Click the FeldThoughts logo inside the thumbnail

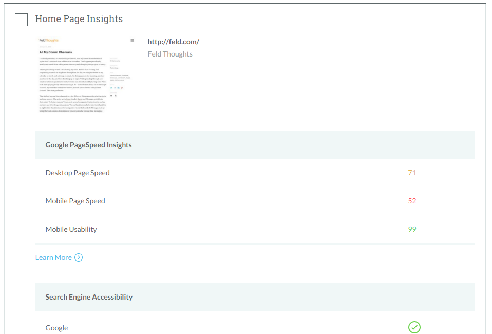pyautogui.click(x=49, y=40)
